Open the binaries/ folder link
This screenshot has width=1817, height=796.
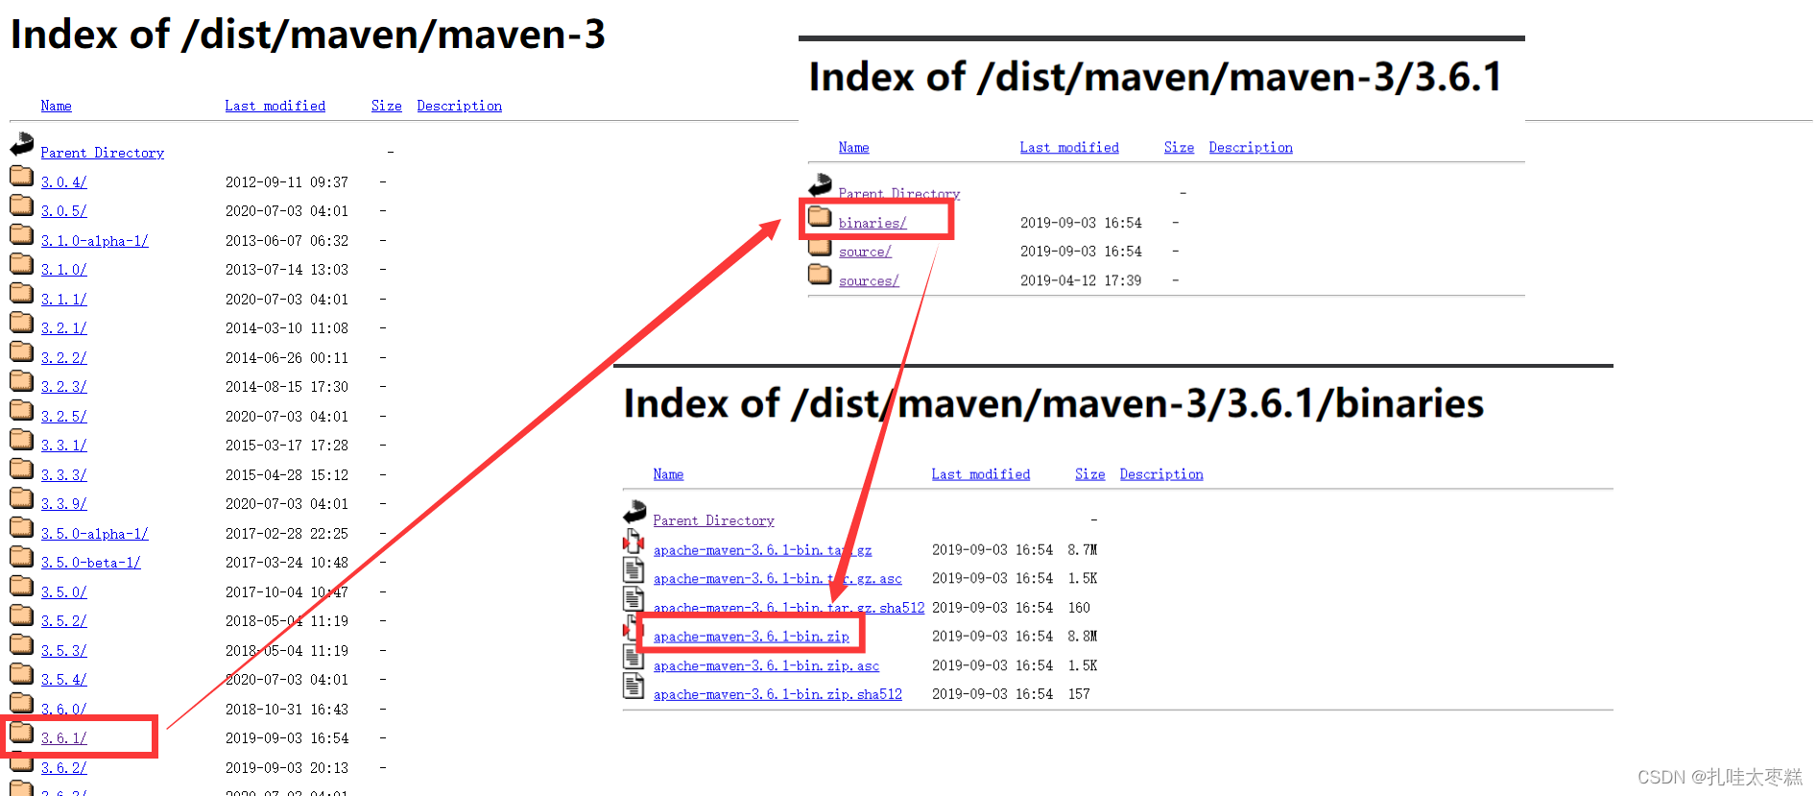pyautogui.click(x=872, y=223)
